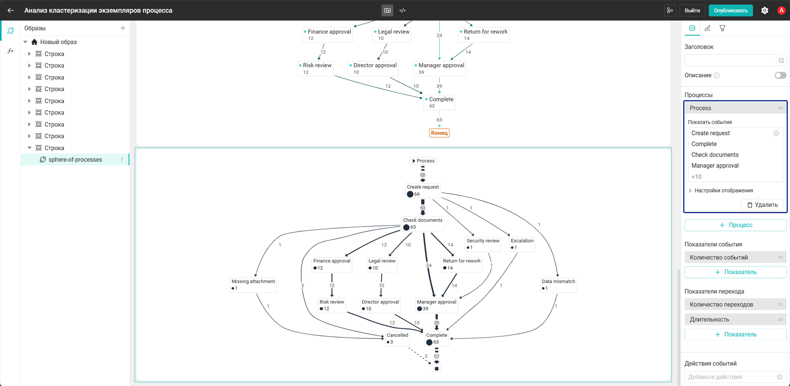Collapse the Новый образ tree node
Screen dimensions: 790x386
click(26, 42)
